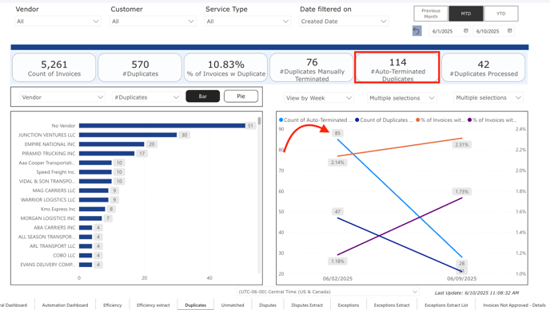The image size is (550, 310).
Task: Choose the Previous Month range button
Action: (431, 14)
